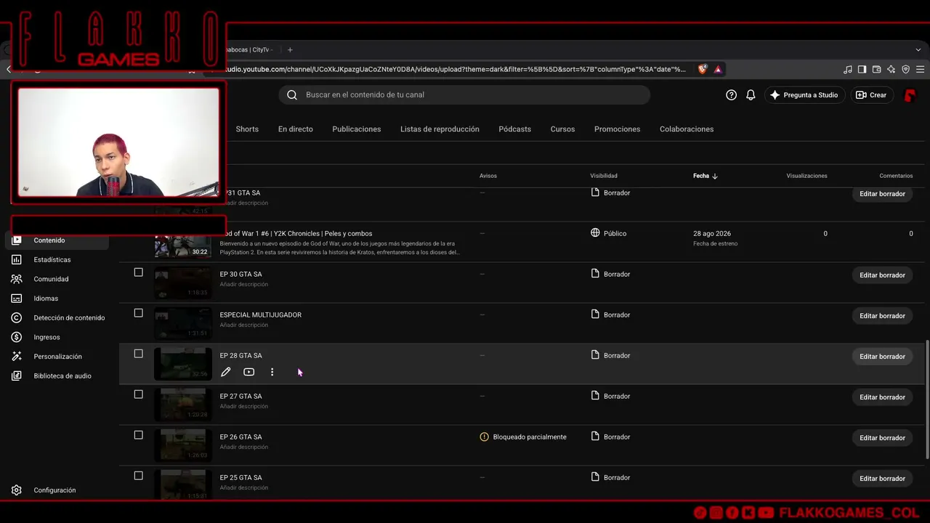Click the Pregunta a Studio button
This screenshot has width=930, height=523.
(x=804, y=95)
